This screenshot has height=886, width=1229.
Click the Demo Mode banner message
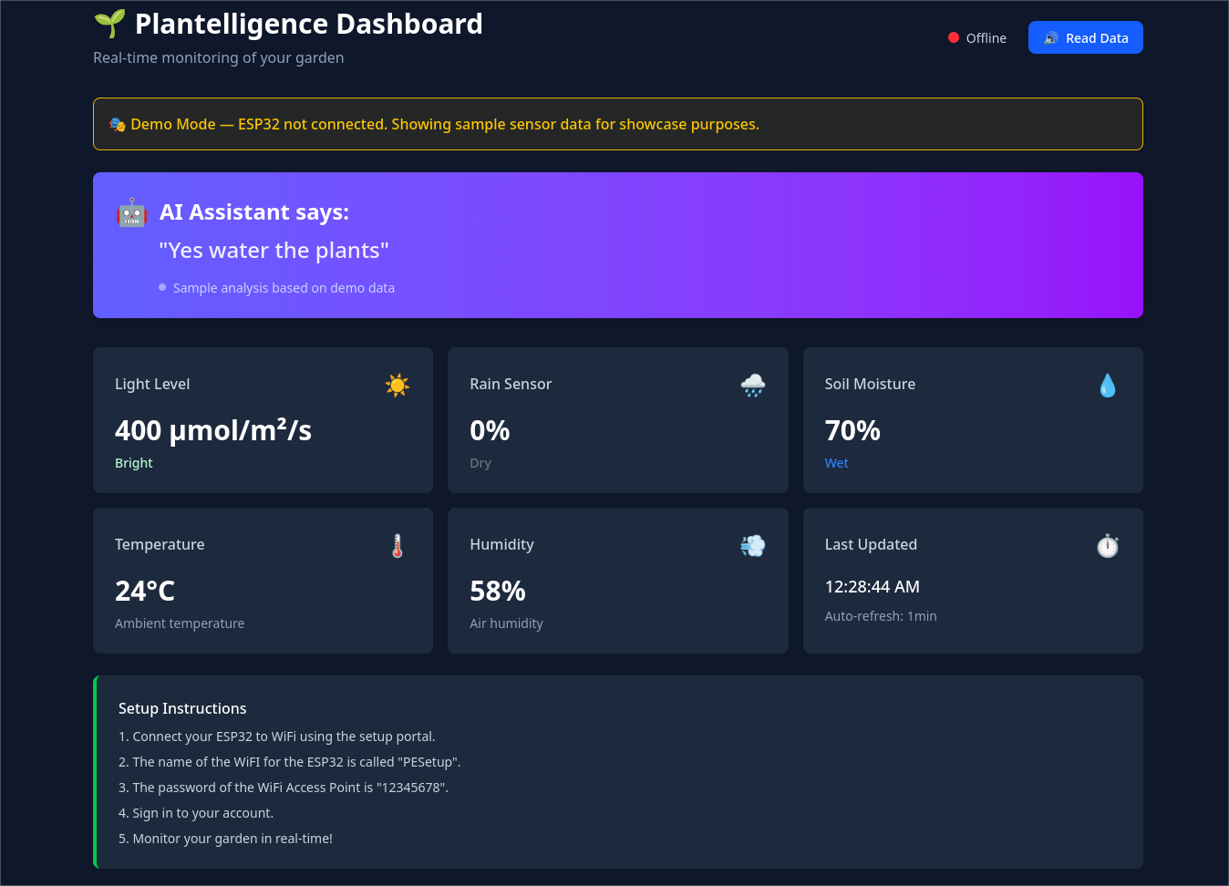click(x=445, y=124)
